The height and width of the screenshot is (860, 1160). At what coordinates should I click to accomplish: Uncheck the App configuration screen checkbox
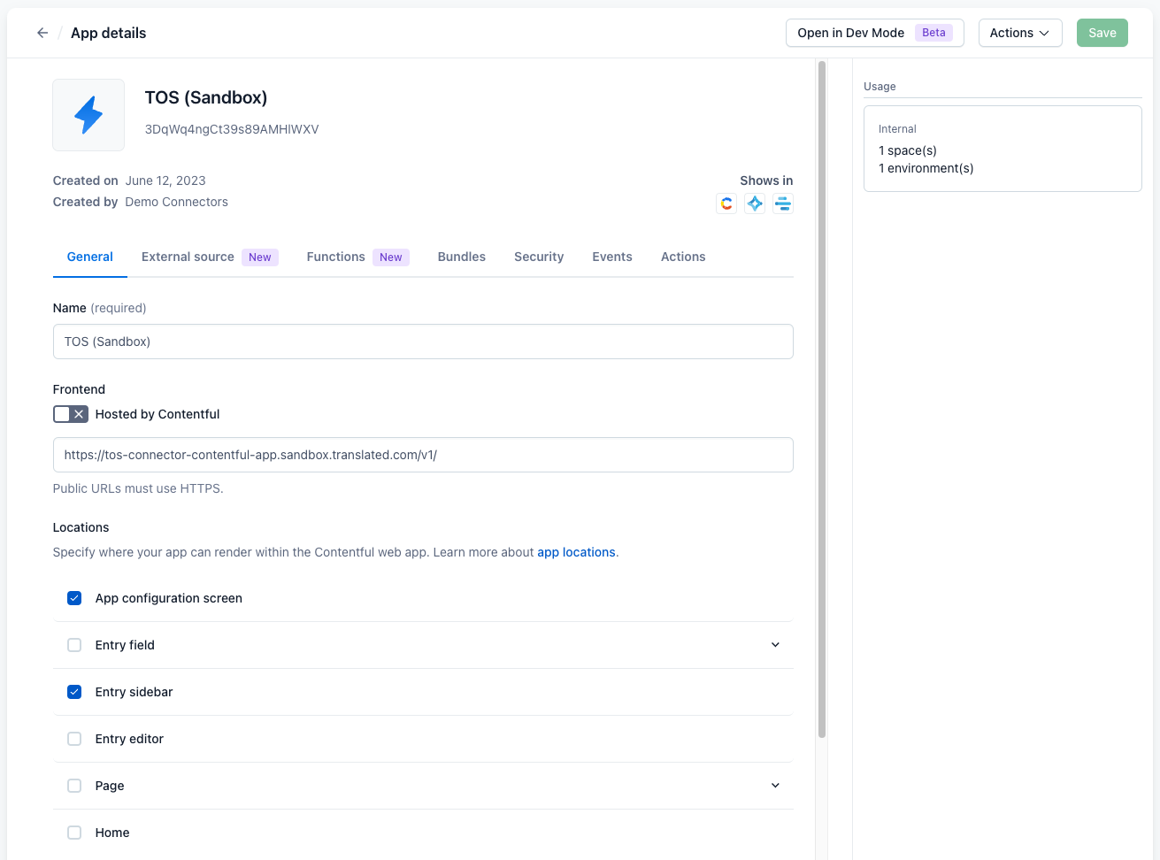pos(74,598)
